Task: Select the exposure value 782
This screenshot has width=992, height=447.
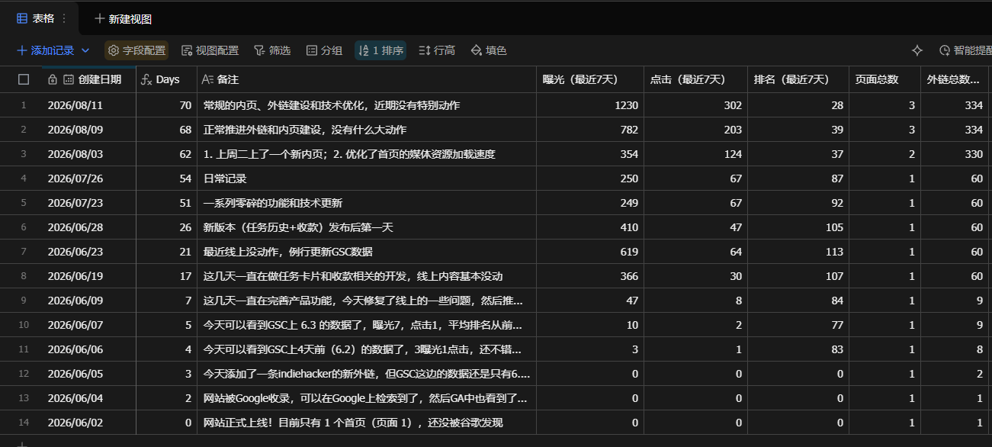Action: point(590,130)
